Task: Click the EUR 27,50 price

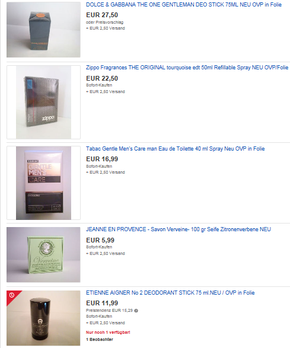Action: tap(102, 15)
